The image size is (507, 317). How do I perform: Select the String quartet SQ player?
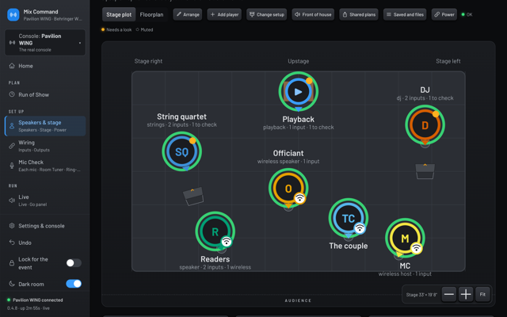click(x=181, y=151)
